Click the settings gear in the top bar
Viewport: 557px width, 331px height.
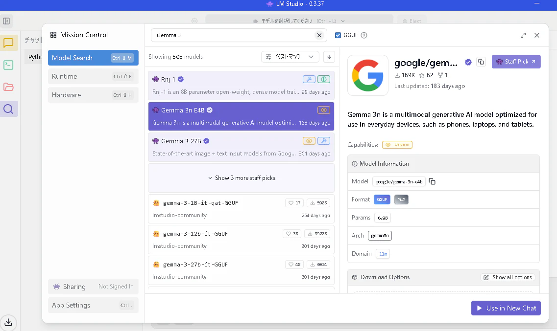pyautogui.click(x=194, y=21)
